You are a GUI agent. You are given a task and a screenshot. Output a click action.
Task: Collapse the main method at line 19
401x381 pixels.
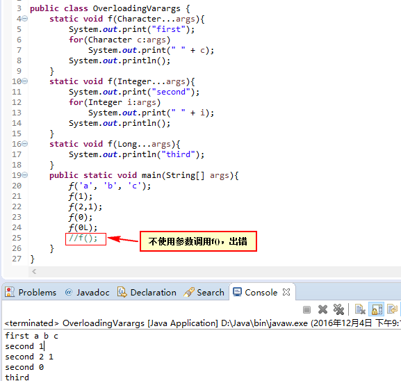[x=24, y=175]
